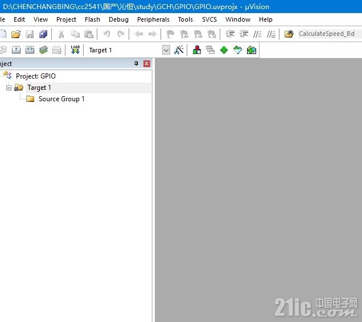Clear all bookmarks icon
The height and width of the screenshot is (322, 362).
(212, 34)
